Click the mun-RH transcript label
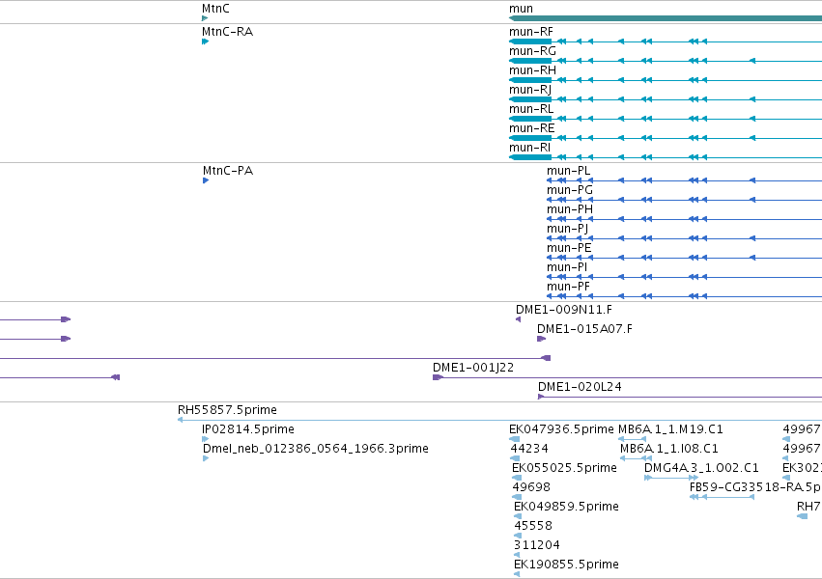The width and height of the screenshot is (822, 579). (532, 70)
